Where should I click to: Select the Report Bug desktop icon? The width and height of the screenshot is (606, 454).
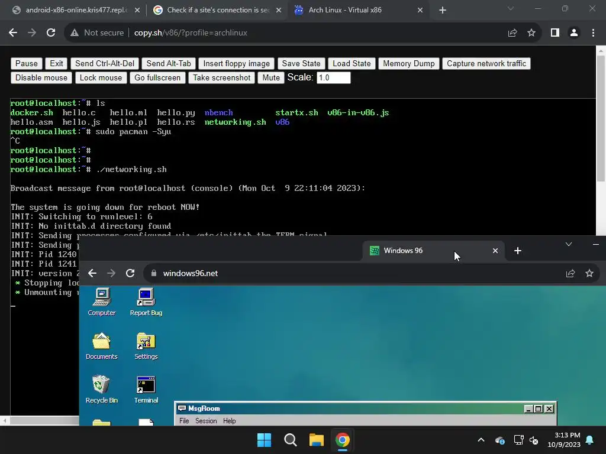coord(146,302)
